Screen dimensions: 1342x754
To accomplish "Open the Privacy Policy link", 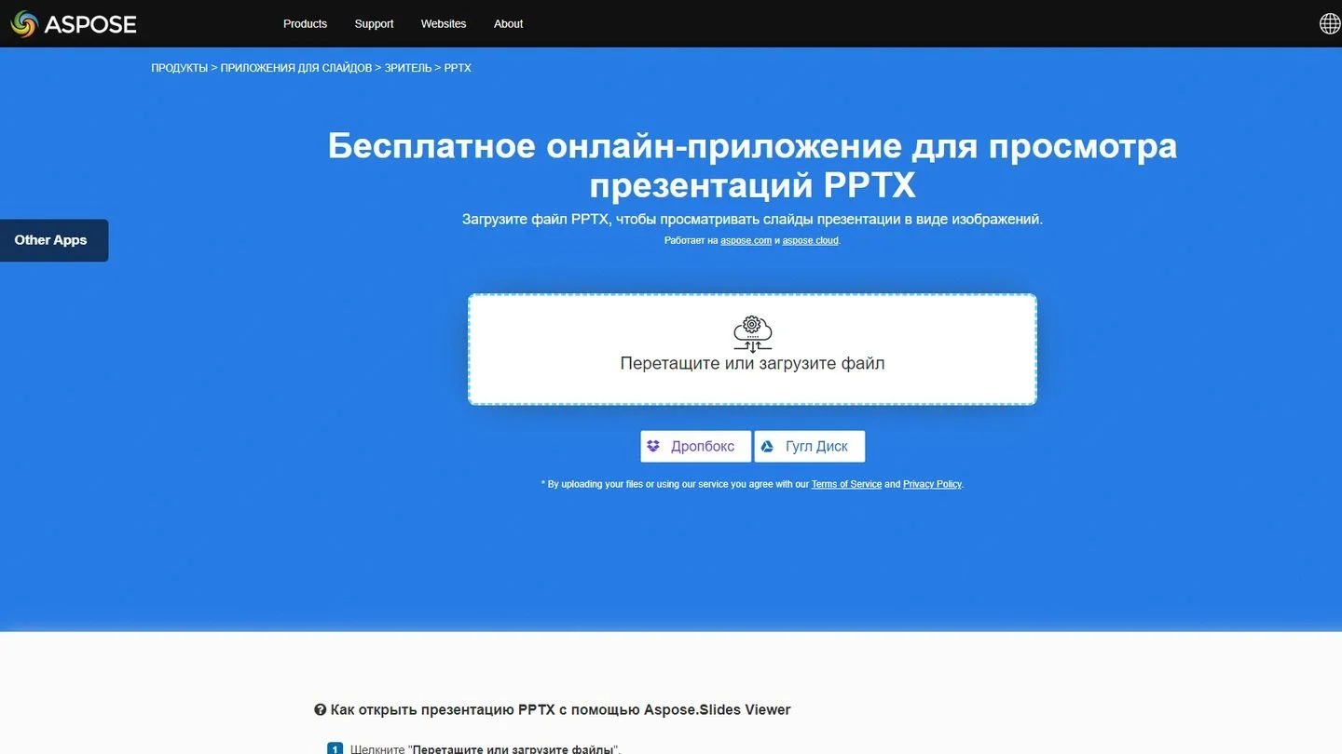I will click(x=932, y=484).
